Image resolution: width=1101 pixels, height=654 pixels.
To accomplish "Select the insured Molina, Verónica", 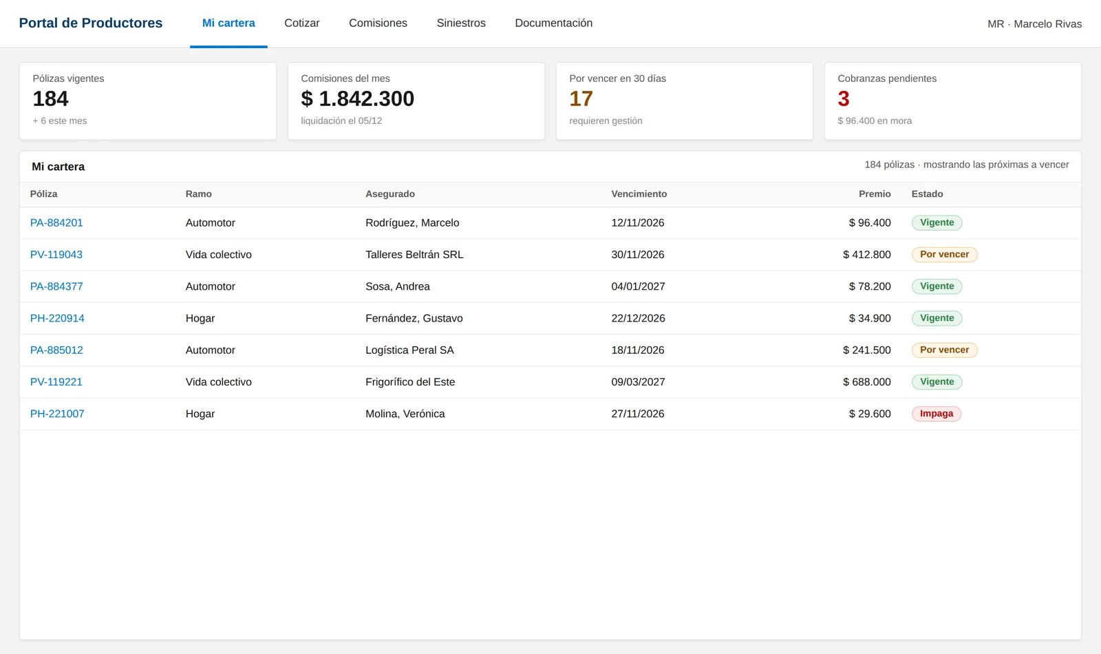I will (405, 414).
